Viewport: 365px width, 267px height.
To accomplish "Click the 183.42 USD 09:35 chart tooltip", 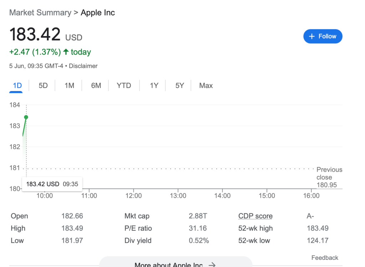I will pyautogui.click(x=52, y=184).
